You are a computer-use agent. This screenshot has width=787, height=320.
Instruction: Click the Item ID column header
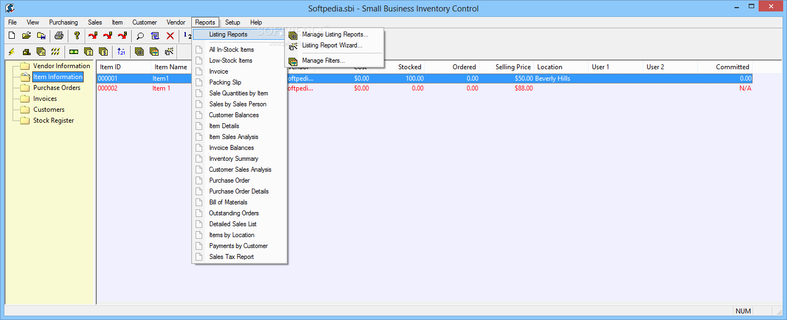(x=124, y=67)
